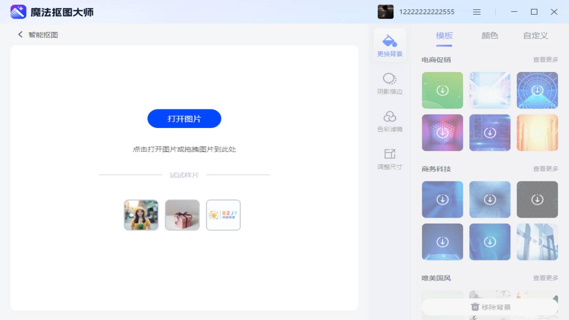This screenshot has height=320, width=569.
Task: Click the user avatar in the title bar
Action: click(x=385, y=12)
